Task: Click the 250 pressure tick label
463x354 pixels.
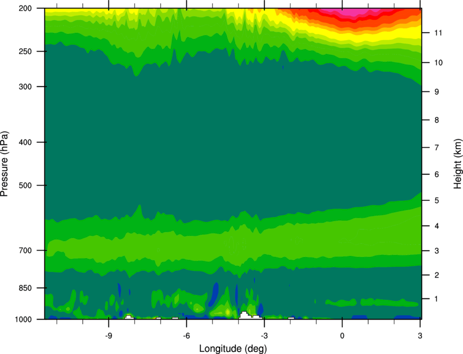Action: pos(25,51)
